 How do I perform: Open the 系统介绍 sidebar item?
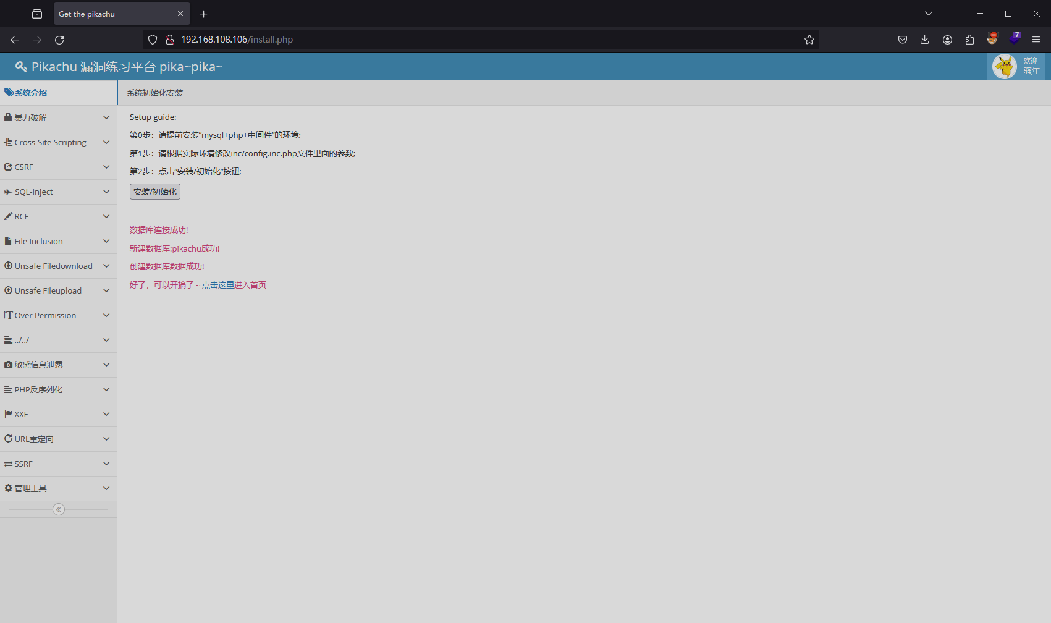pos(58,93)
